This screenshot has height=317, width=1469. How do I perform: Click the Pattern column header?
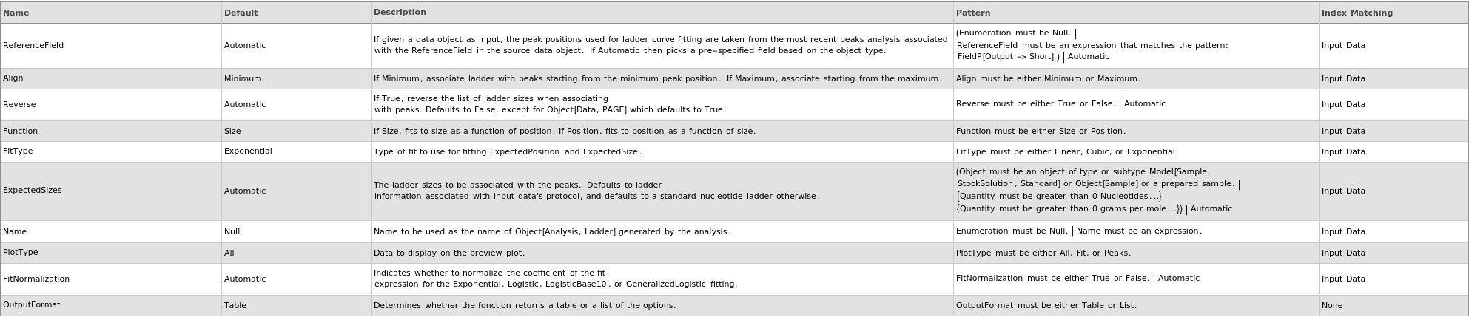point(972,13)
